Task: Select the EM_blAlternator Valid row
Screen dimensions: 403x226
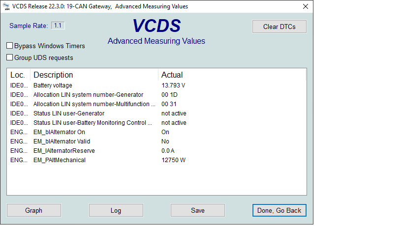Action: (156, 141)
